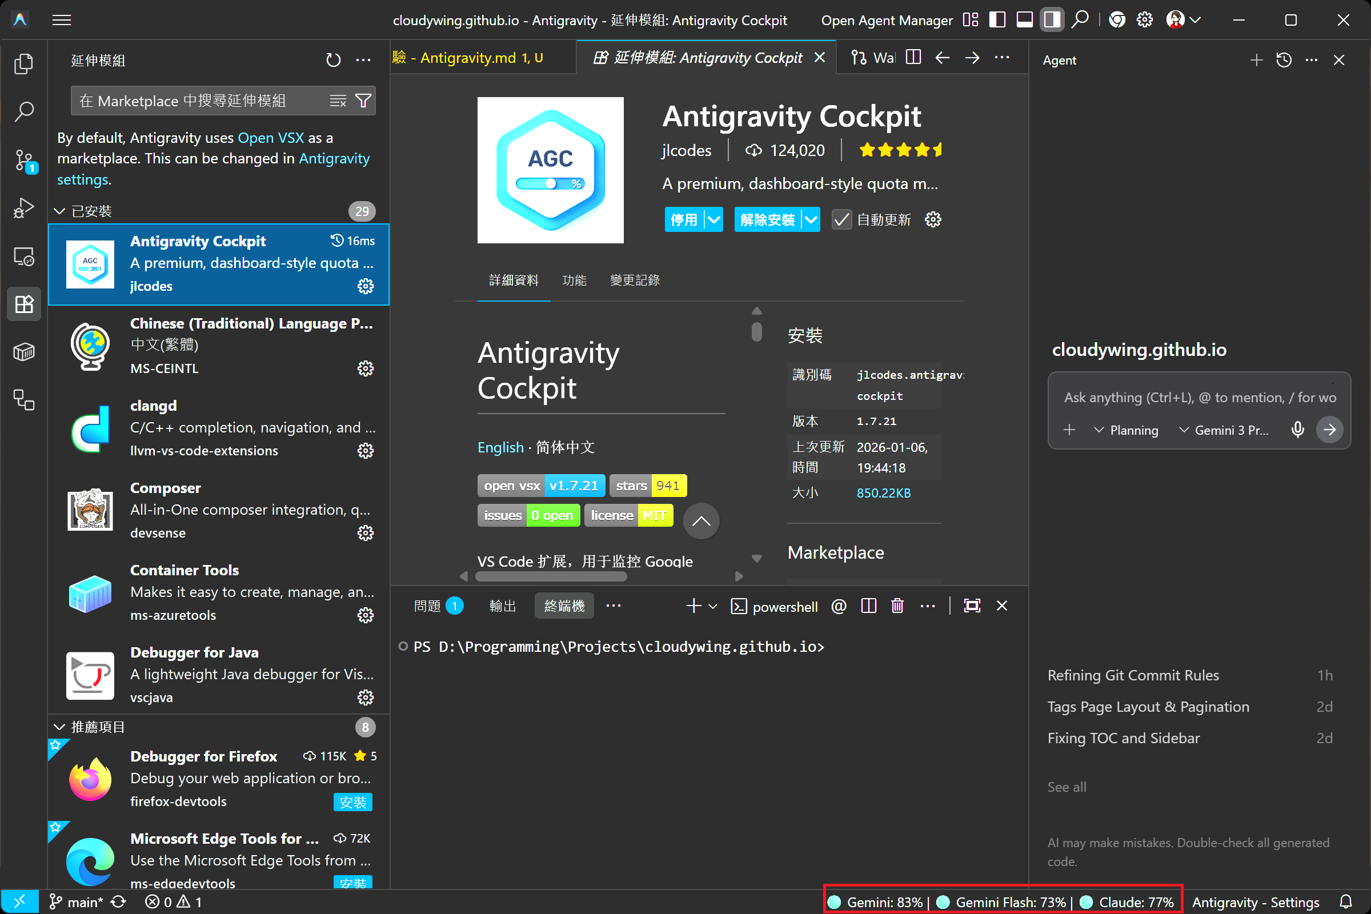Click the extensions filter funnel icon
Image resolution: width=1371 pixels, height=914 pixels.
click(363, 101)
